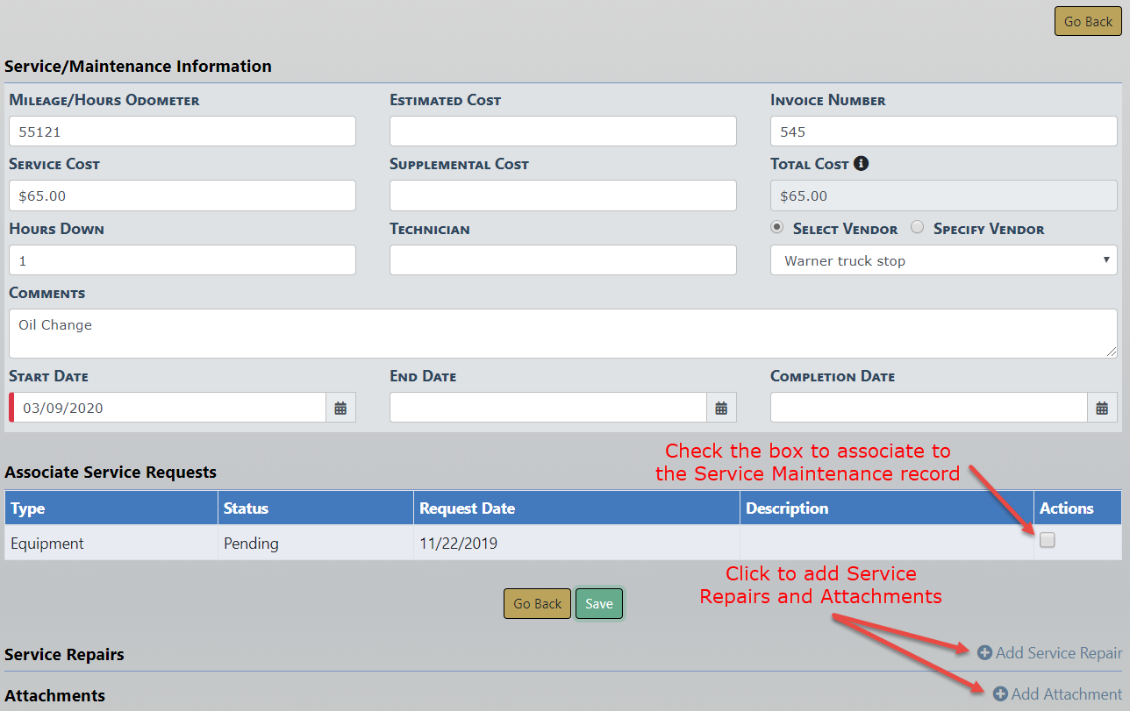Click into the Estimated Cost field
1130x711 pixels.
click(562, 132)
